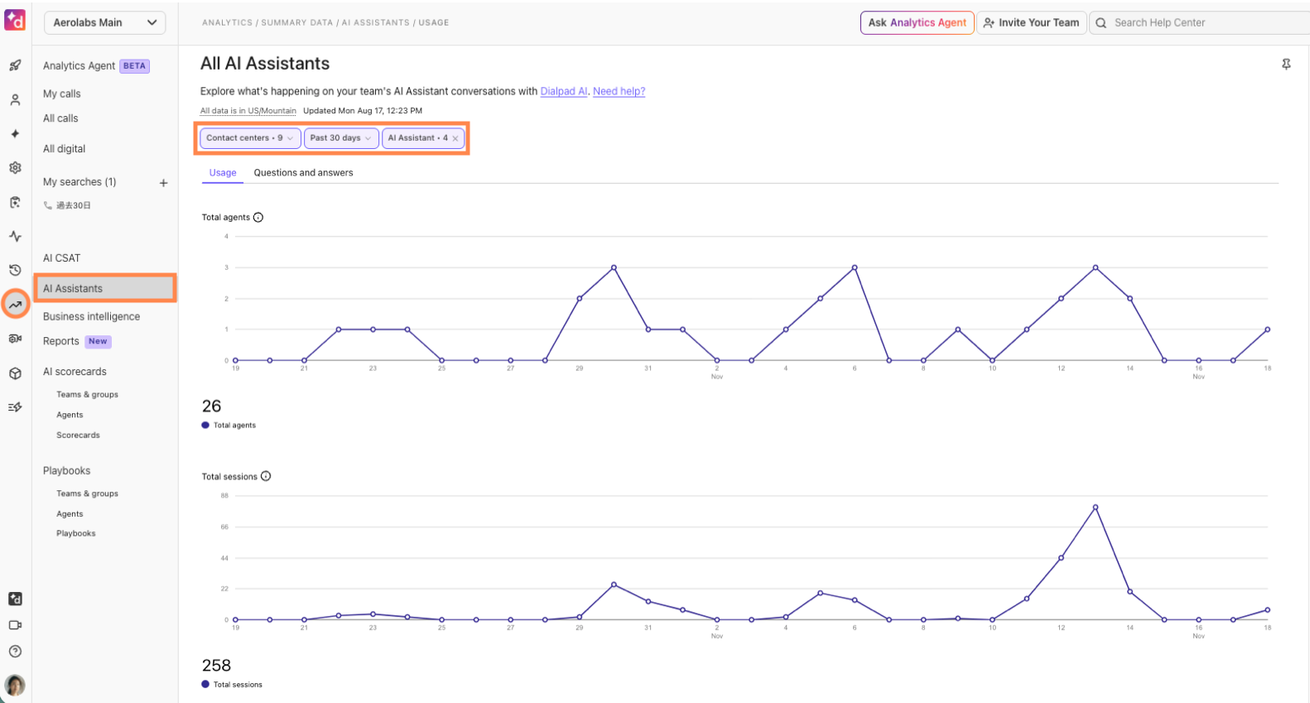
Task: Pin this page with the pushpin icon
Action: 1286,64
